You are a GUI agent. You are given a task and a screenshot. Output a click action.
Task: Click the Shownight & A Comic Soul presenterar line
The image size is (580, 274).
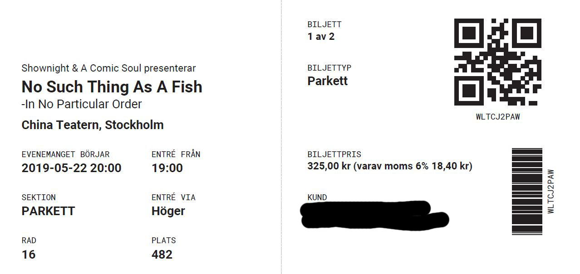click(108, 68)
